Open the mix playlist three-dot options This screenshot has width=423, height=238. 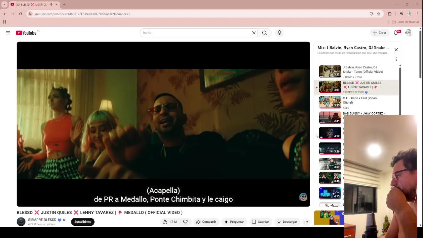pyautogui.click(x=396, y=59)
